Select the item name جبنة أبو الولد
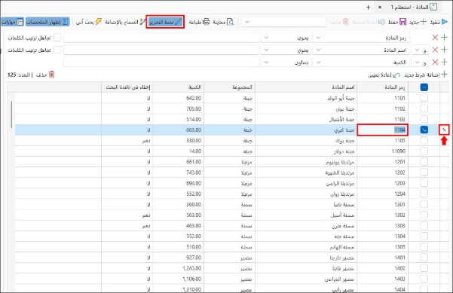The image size is (453, 293). (341, 99)
